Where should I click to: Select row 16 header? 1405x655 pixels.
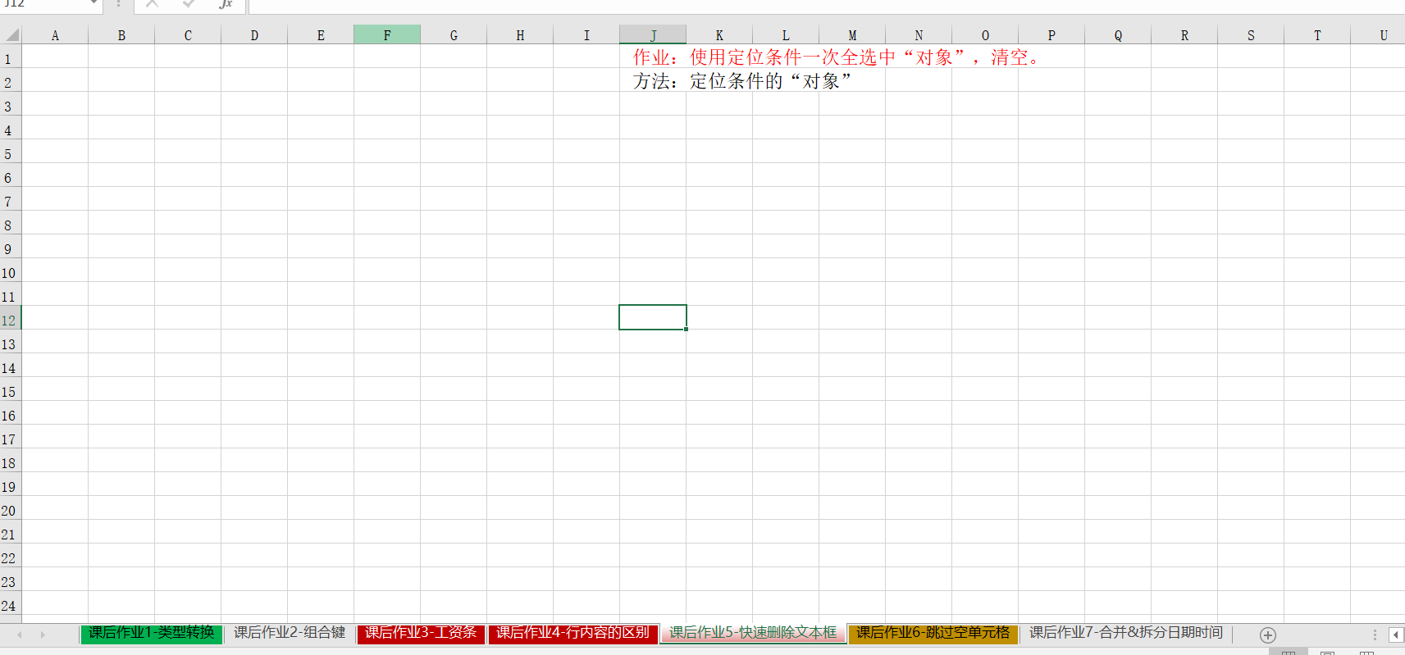[11, 413]
